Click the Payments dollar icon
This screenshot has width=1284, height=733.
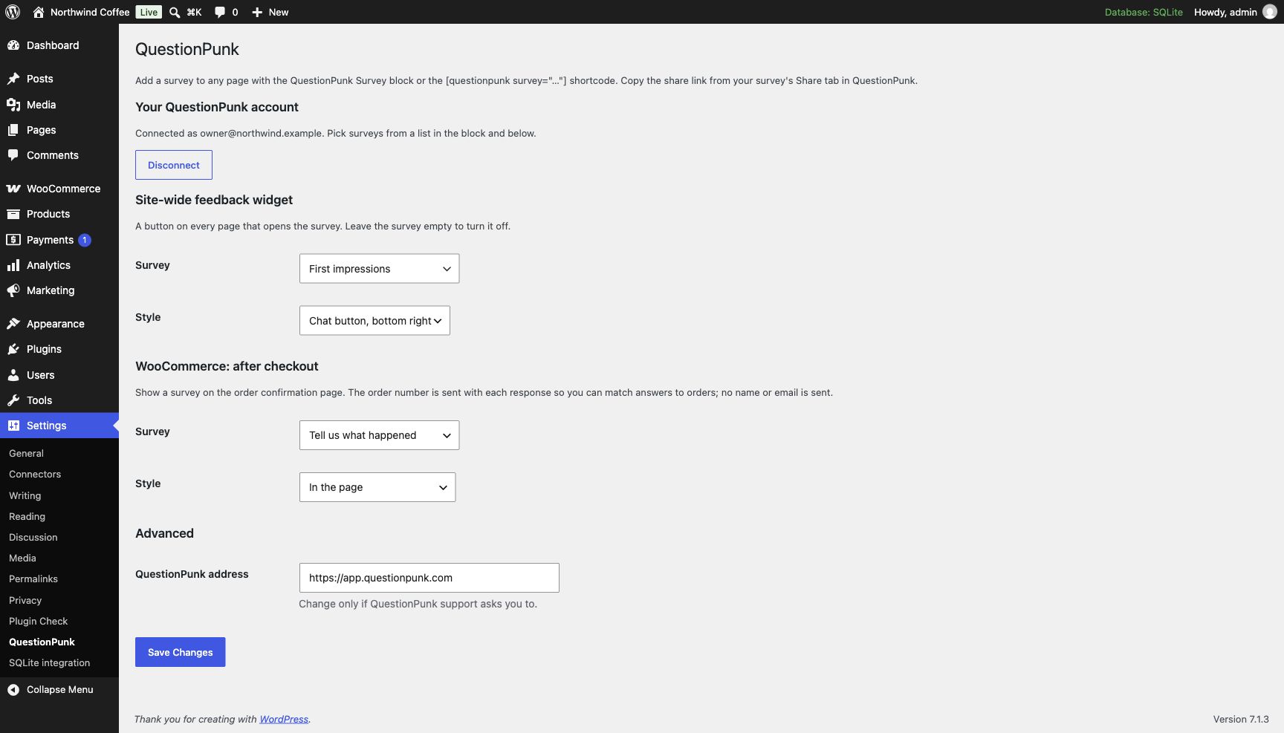coord(13,240)
